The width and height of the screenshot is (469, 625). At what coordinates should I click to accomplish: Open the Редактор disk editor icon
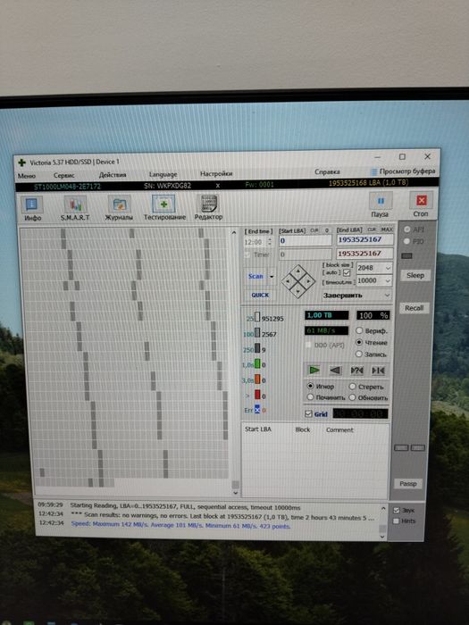pos(208,204)
